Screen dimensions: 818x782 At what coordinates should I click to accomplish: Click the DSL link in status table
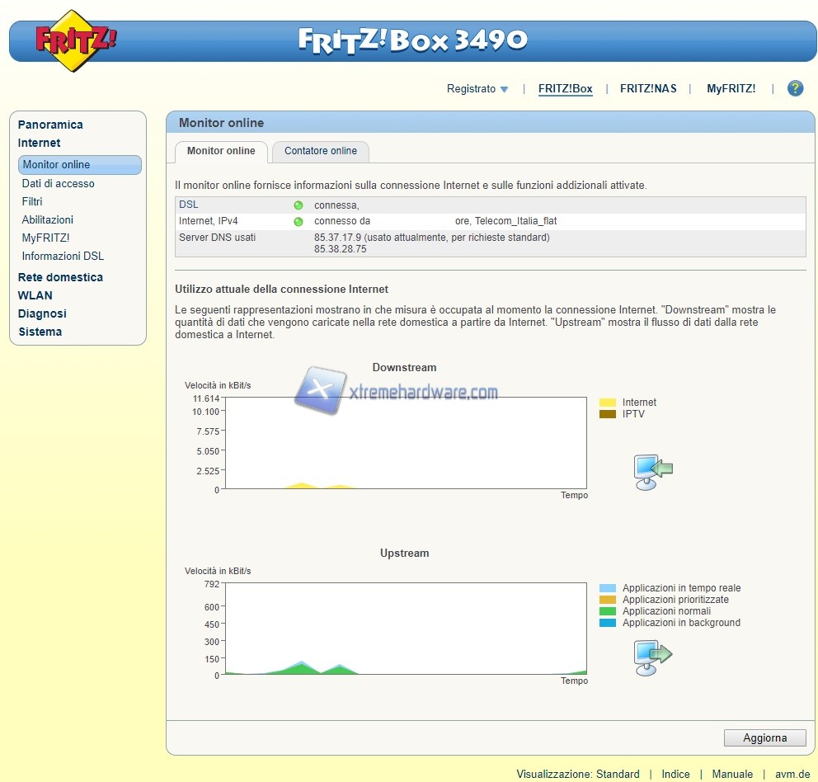pyautogui.click(x=189, y=205)
